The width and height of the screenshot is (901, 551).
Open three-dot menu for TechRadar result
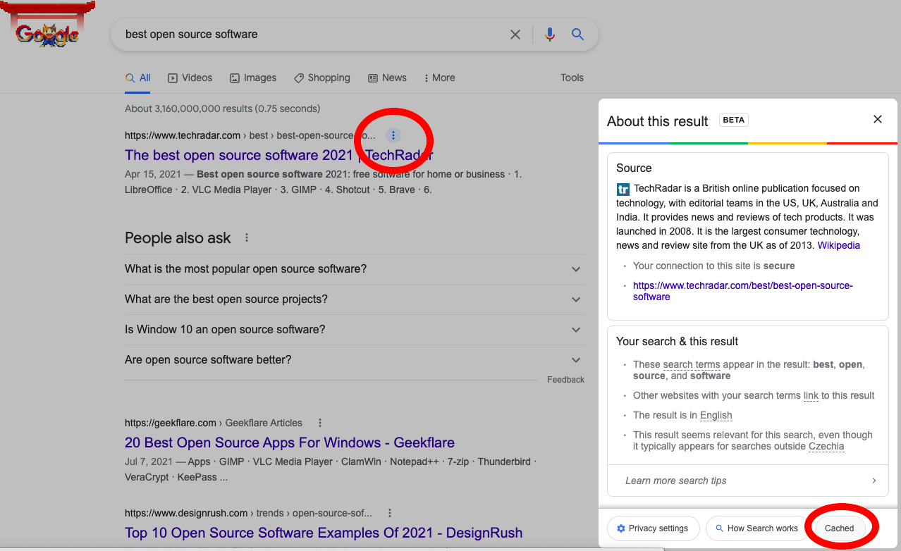393,135
